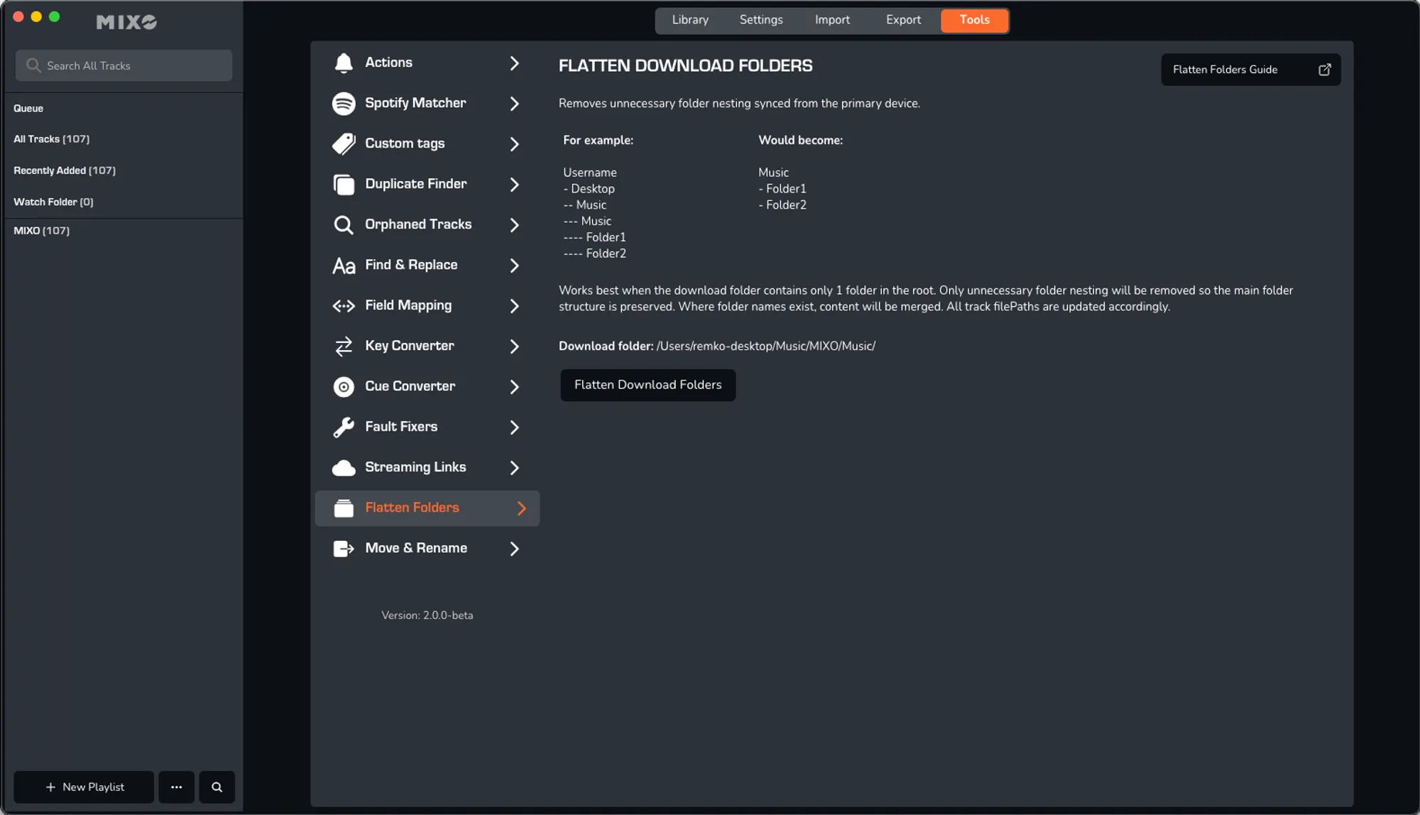Click the search icon near New Playlist
1420x815 pixels.
pos(217,787)
